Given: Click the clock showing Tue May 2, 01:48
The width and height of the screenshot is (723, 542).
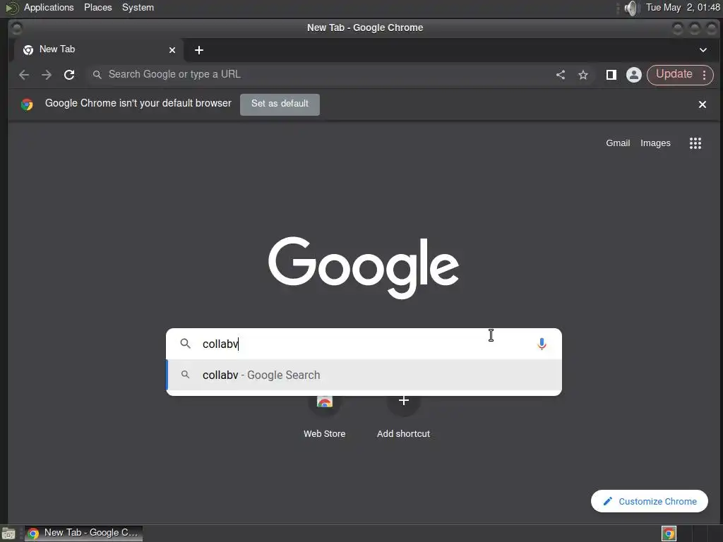Looking at the screenshot, I should point(683,8).
